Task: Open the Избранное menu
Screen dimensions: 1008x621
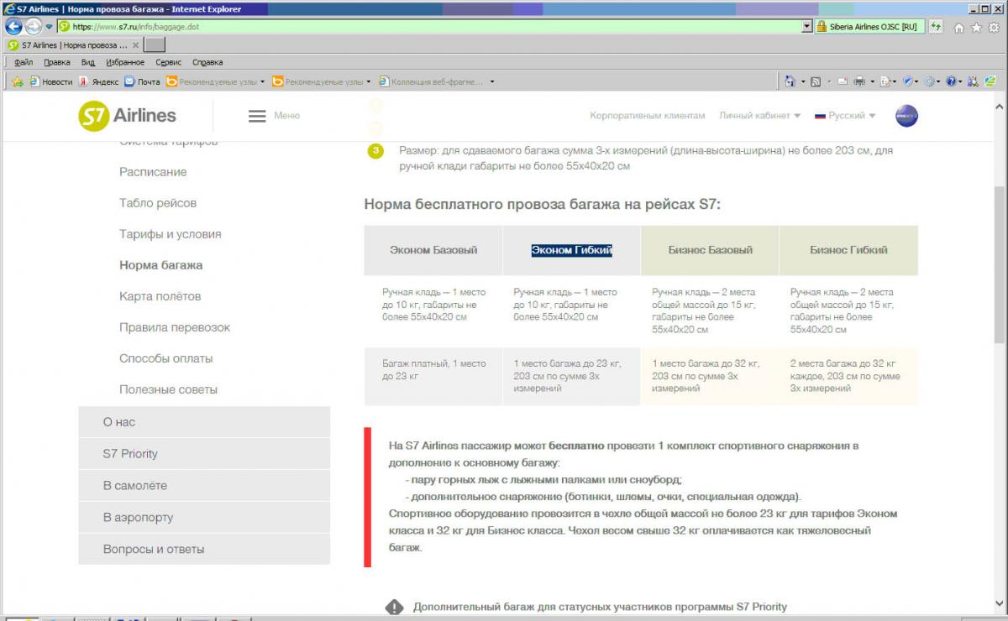Action: (x=125, y=62)
